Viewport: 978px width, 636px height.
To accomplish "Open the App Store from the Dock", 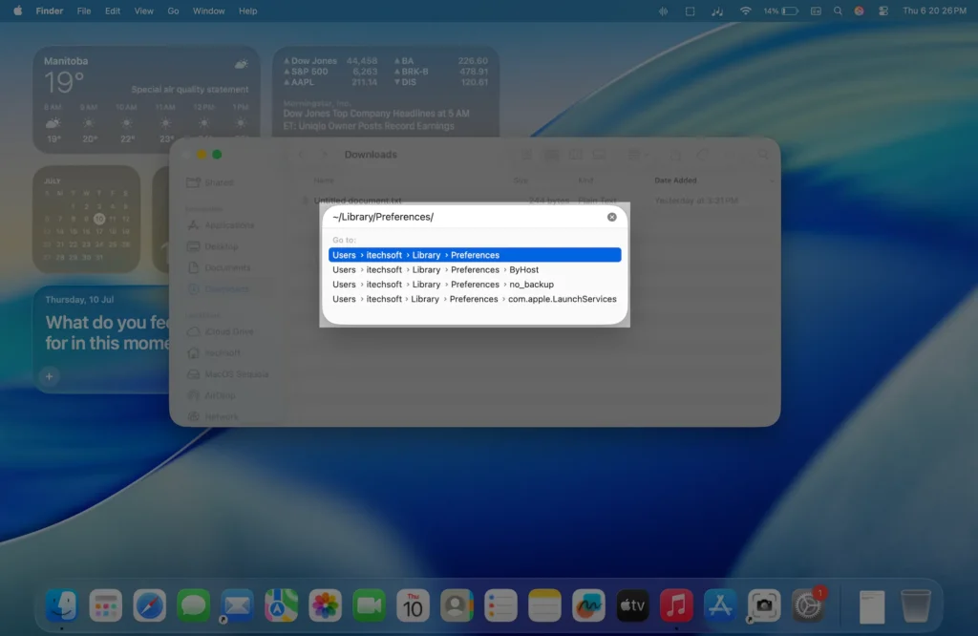I will 721,604.
